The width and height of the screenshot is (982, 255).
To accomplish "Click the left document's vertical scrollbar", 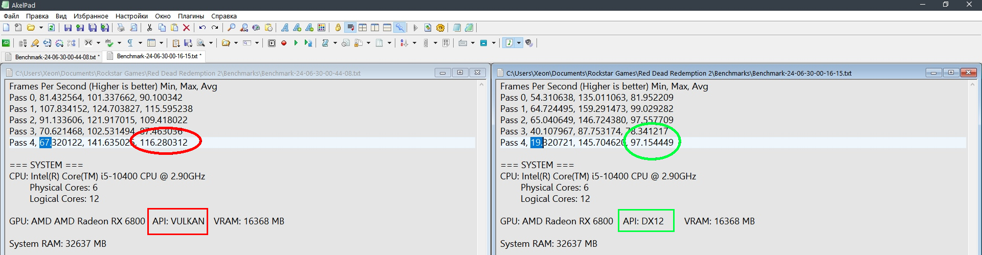I will [481, 169].
